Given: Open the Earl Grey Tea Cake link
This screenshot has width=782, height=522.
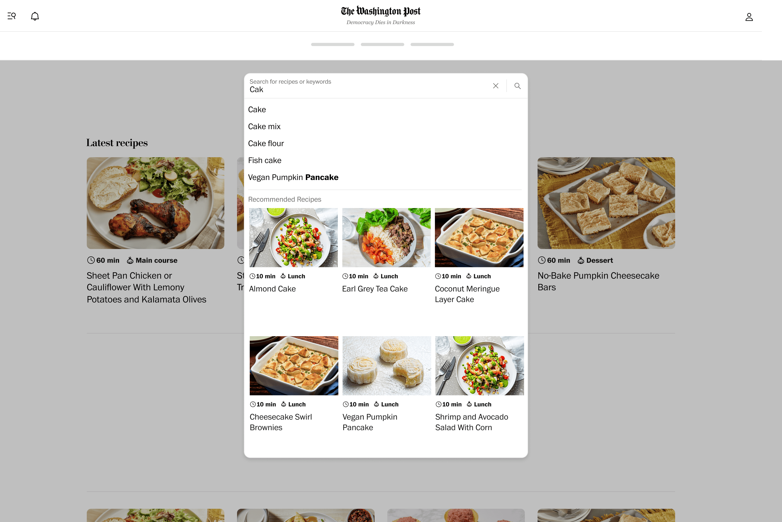Looking at the screenshot, I should (375, 289).
